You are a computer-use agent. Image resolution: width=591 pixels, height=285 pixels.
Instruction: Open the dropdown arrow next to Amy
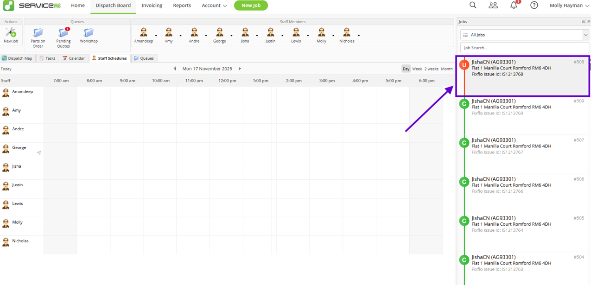(181, 36)
